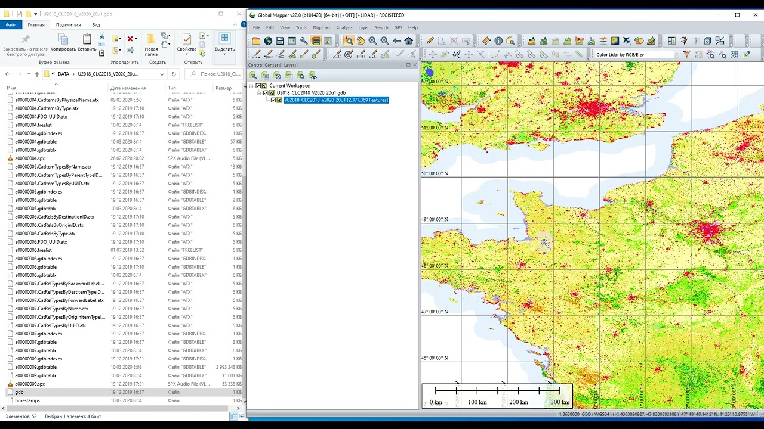Click the range ring target icon

[x=349, y=54]
